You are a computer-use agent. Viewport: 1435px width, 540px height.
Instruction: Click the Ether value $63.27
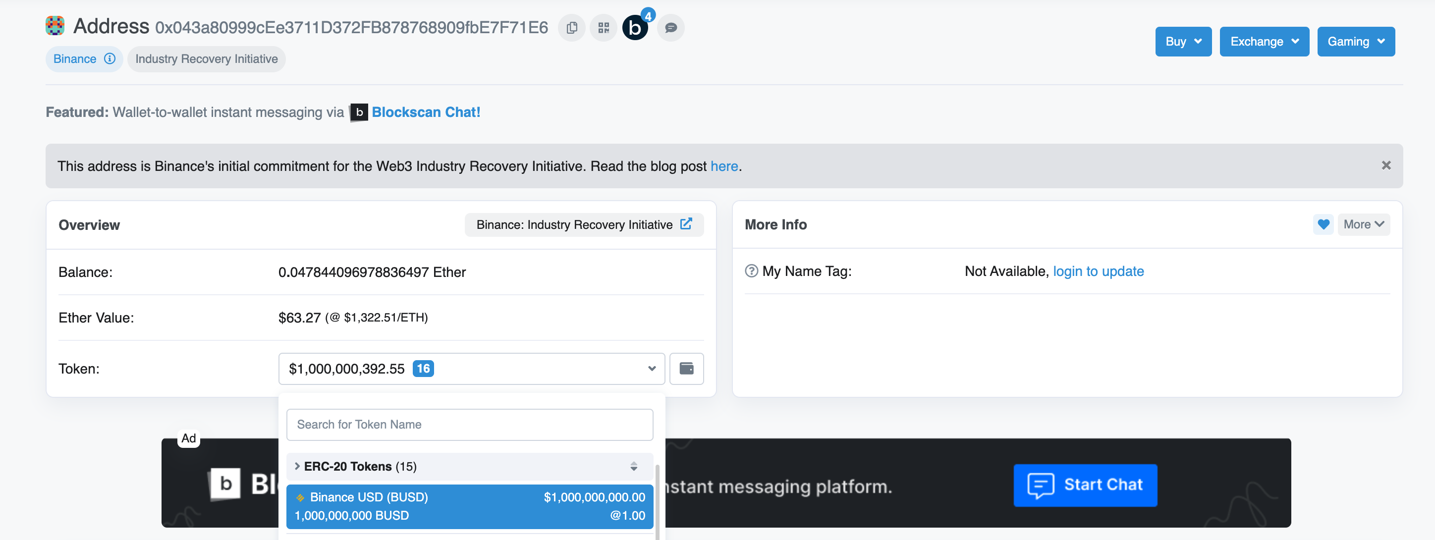(299, 318)
